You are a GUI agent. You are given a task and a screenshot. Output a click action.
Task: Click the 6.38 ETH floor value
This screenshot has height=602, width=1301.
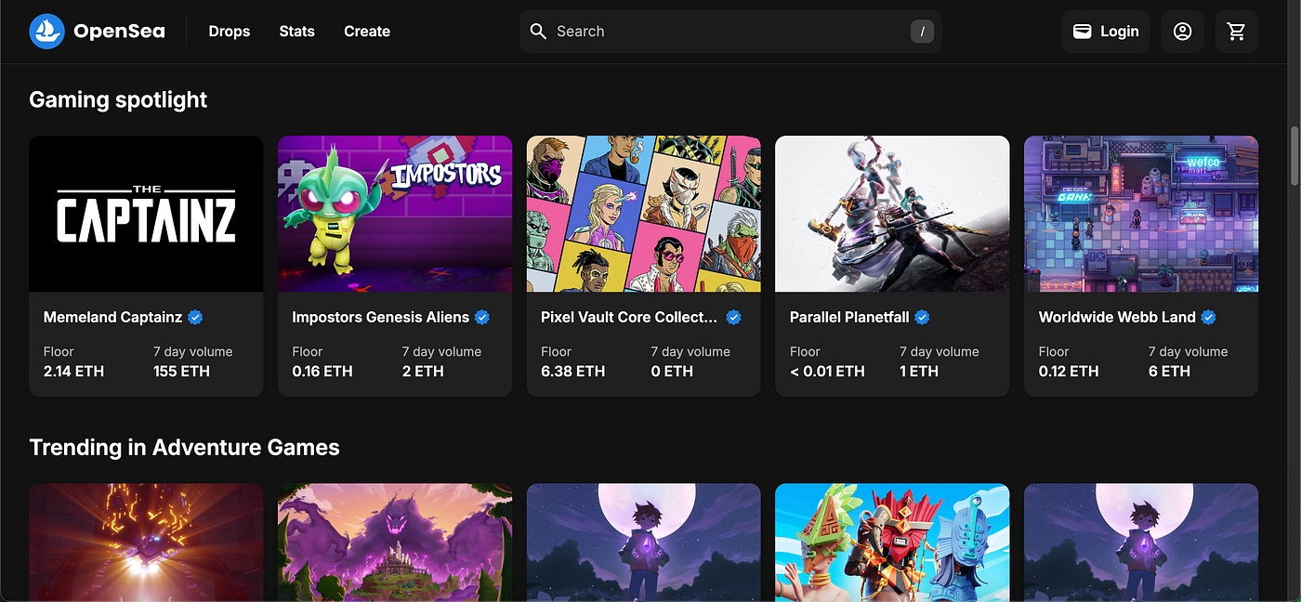tap(572, 372)
